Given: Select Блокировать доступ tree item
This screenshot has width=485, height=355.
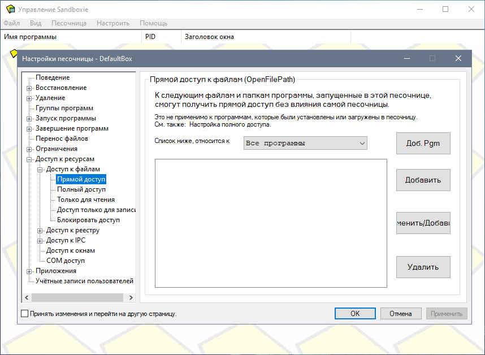Looking at the screenshot, I should coord(88,220).
